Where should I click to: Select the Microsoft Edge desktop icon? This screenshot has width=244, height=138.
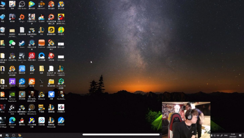[12, 122]
